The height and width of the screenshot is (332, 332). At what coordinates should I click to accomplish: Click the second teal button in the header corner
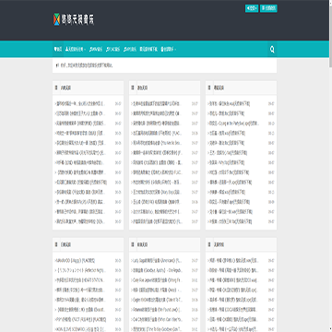tap(268, 8)
